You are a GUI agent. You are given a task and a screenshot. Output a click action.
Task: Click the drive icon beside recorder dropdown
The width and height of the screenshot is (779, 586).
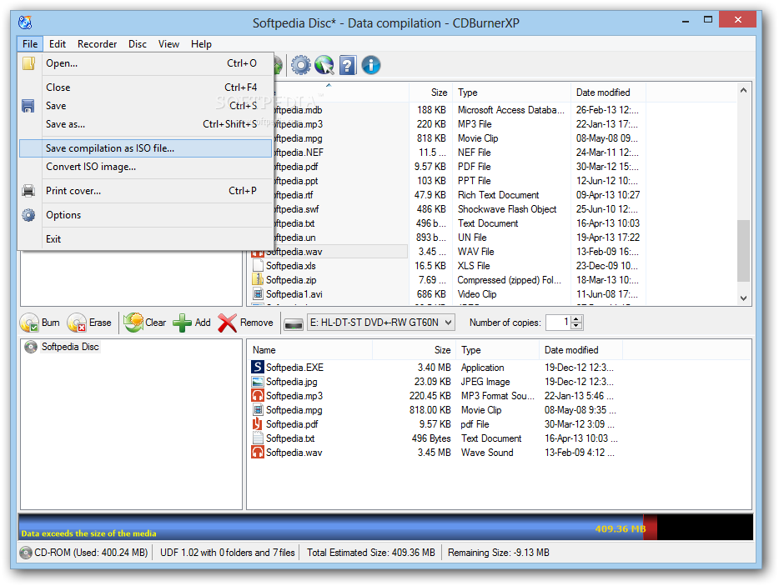tap(294, 323)
